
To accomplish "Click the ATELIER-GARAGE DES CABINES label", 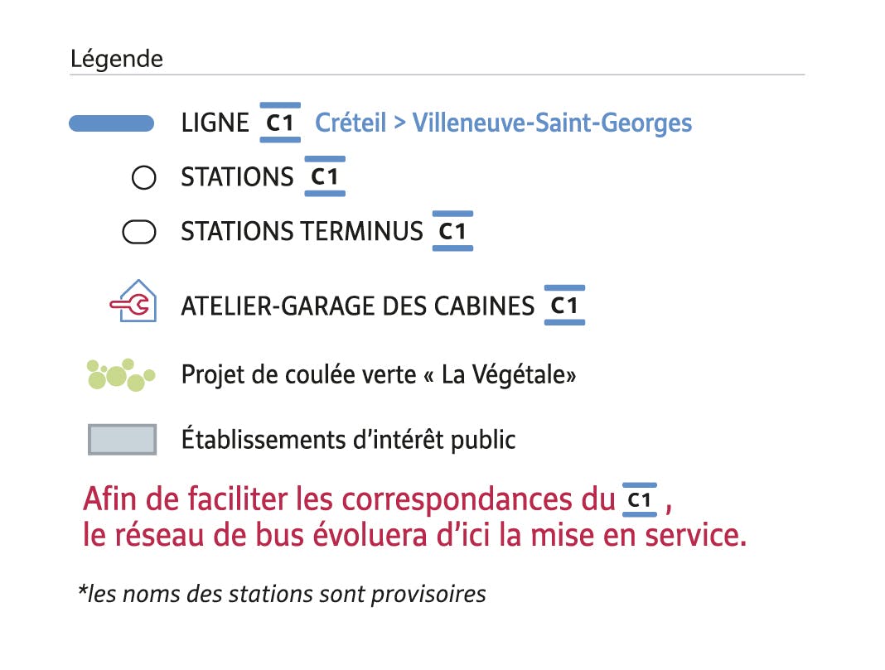I will pos(357,306).
